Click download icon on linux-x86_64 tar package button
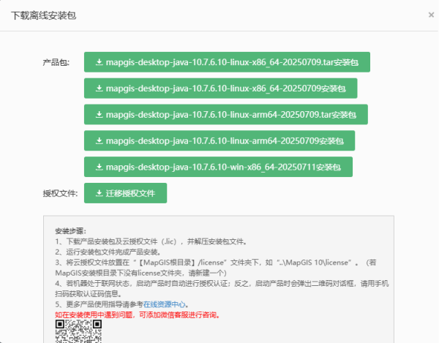 point(99,62)
